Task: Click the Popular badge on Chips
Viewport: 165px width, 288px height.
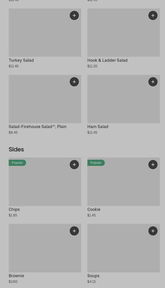Action: pyautogui.click(x=17, y=163)
